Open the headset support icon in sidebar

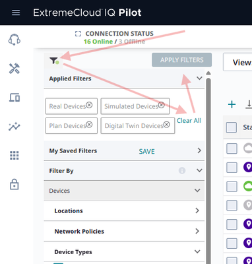pyautogui.click(x=15, y=40)
